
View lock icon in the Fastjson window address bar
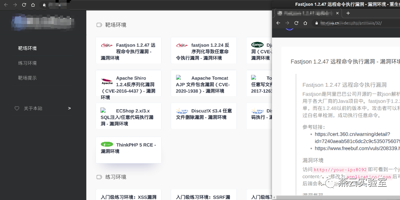coord(316,23)
